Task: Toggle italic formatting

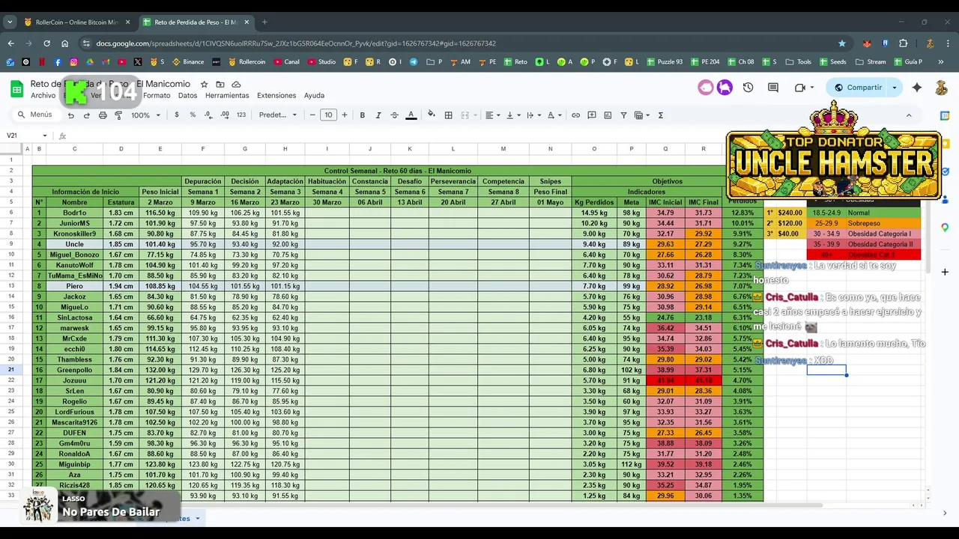Action: (x=378, y=115)
